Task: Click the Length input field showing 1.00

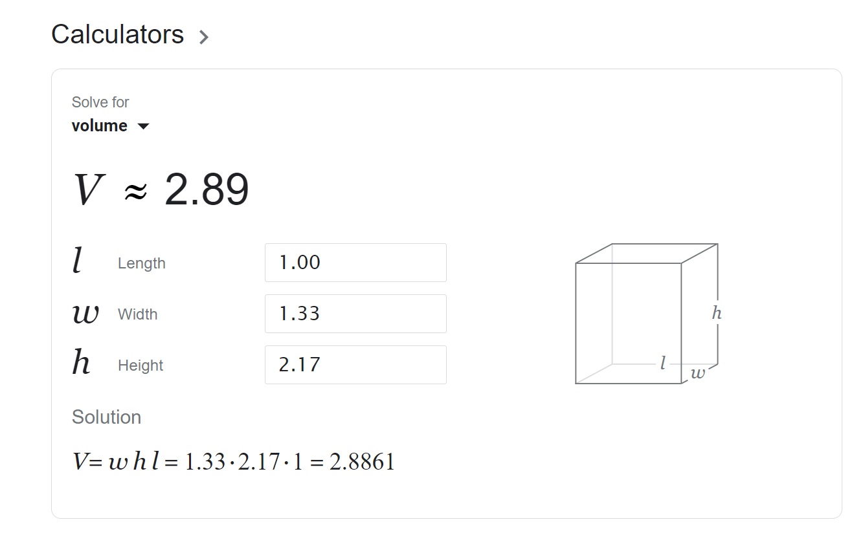Action: [x=355, y=263]
